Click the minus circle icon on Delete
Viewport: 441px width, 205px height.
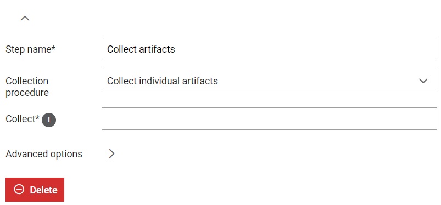click(x=19, y=190)
